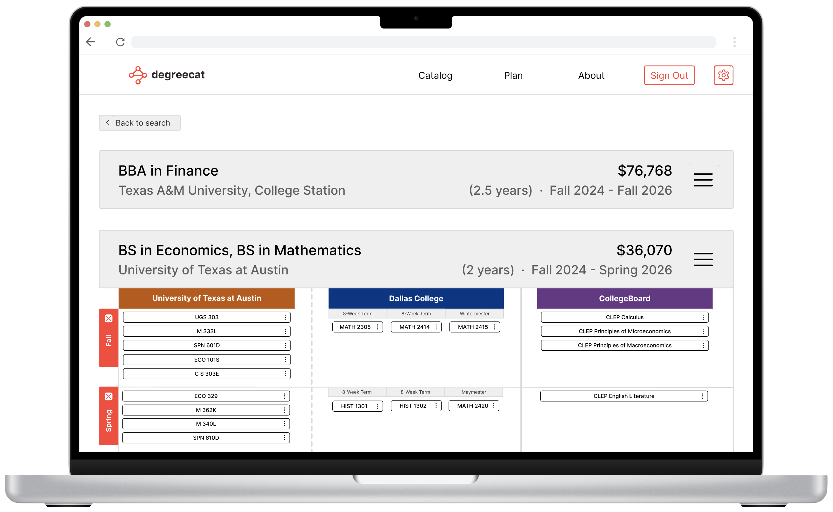Click University of Texas at Austin subtitle
The width and height of the screenshot is (833, 512).
click(203, 270)
